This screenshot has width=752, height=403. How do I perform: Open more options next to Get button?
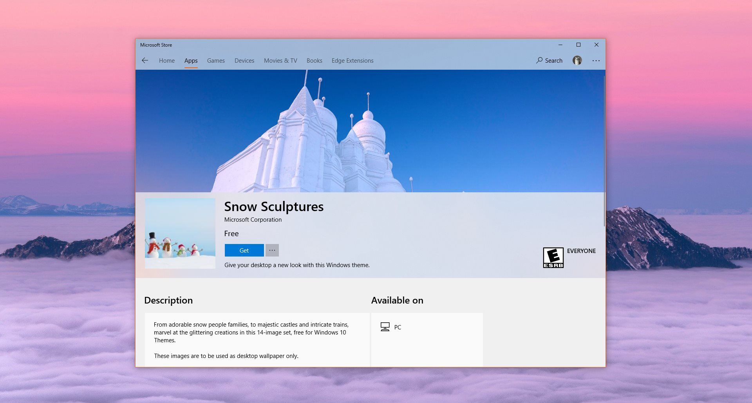tap(272, 250)
